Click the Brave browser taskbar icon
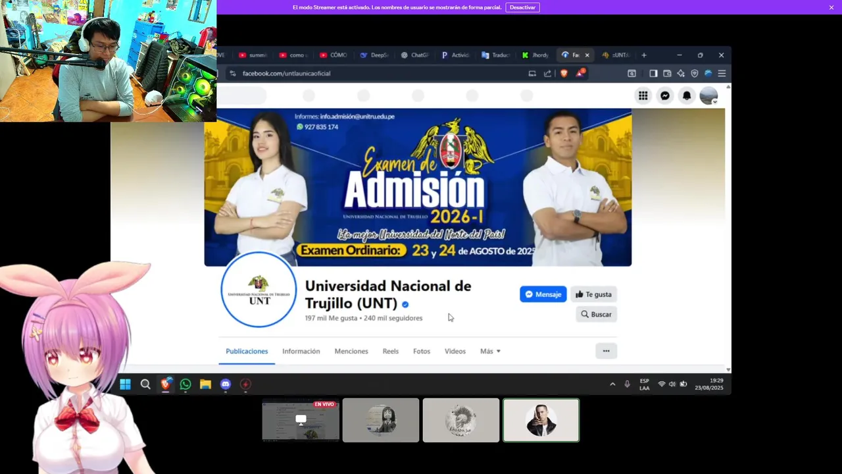Image resolution: width=842 pixels, height=474 pixels. point(166,384)
